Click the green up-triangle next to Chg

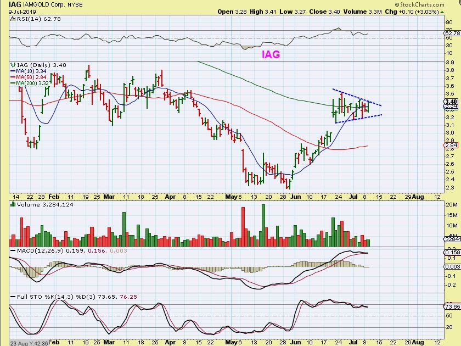(442, 12)
